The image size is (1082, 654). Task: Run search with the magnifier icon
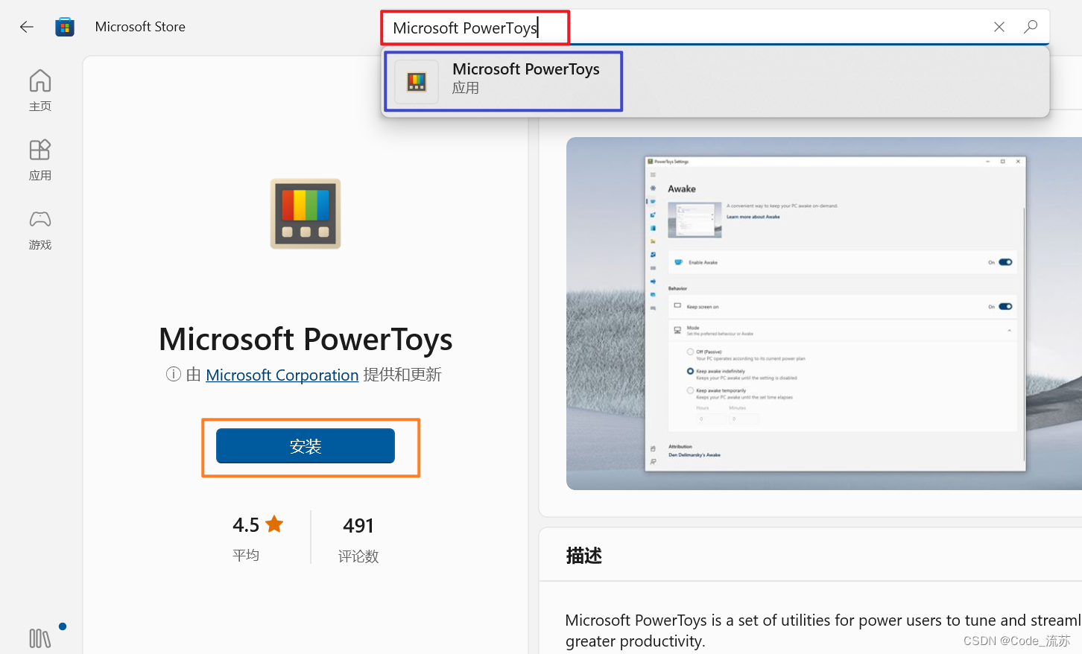(1031, 27)
